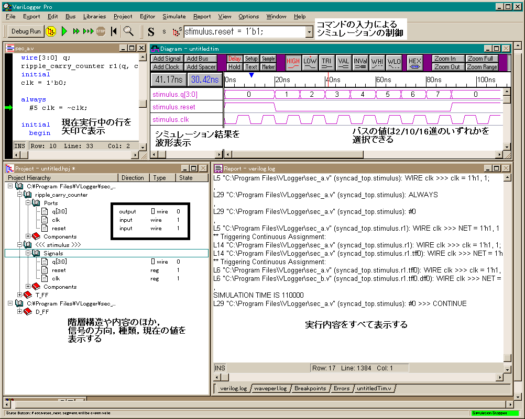Click the green Run simulation play icon
The image size is (525, 419).
point(64,31)
